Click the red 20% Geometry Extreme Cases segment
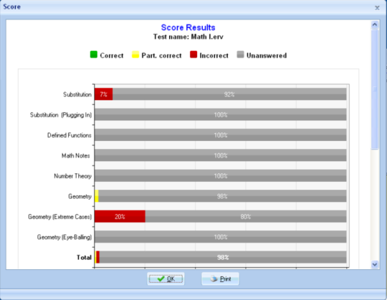 (120, 216)
